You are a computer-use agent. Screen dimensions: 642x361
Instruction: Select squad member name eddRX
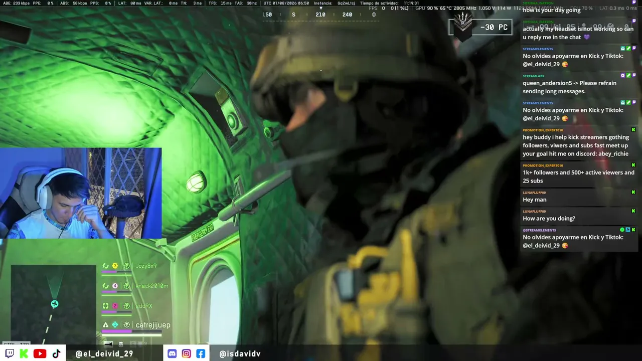[x=144, y=306]
